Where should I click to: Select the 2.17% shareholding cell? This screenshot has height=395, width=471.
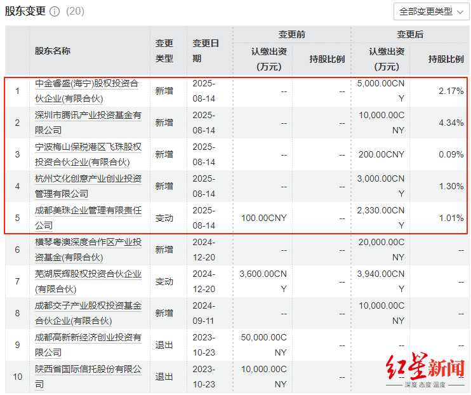point(451,91)
